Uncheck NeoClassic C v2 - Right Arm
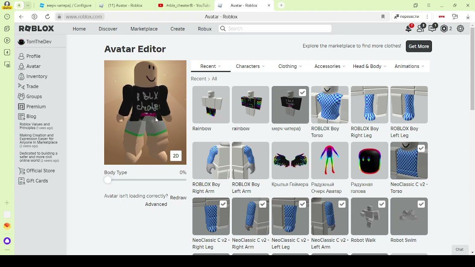475x267 pixels. [x=263, y=204]
